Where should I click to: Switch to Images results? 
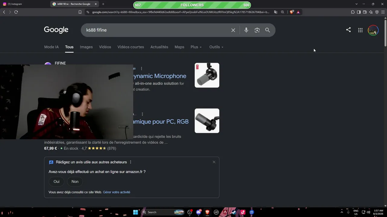tap(86, 47)
